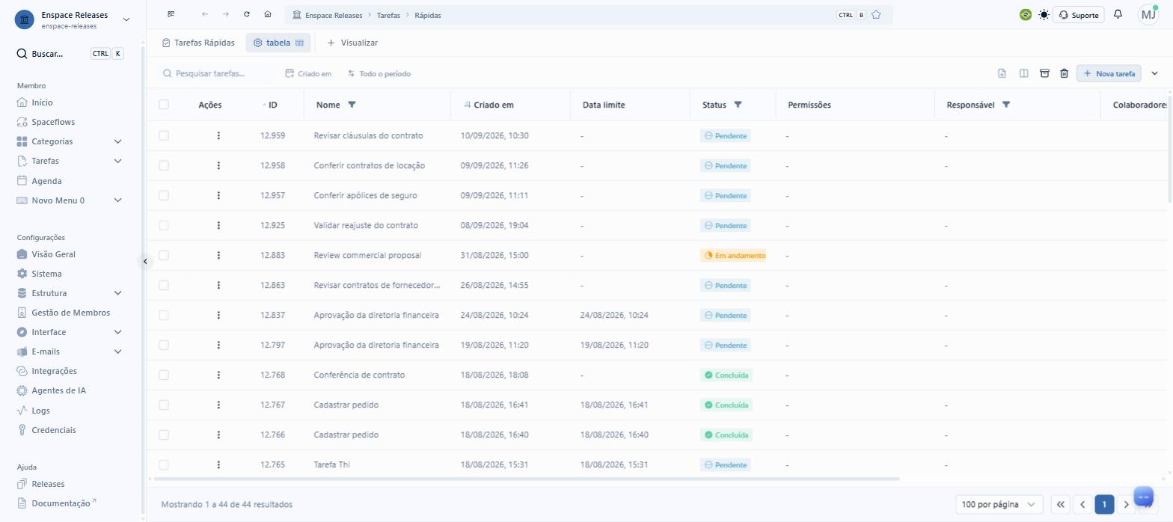This screenshot has width=1173, height=522.
Task: Filter the Nome column
Action: 352,105
